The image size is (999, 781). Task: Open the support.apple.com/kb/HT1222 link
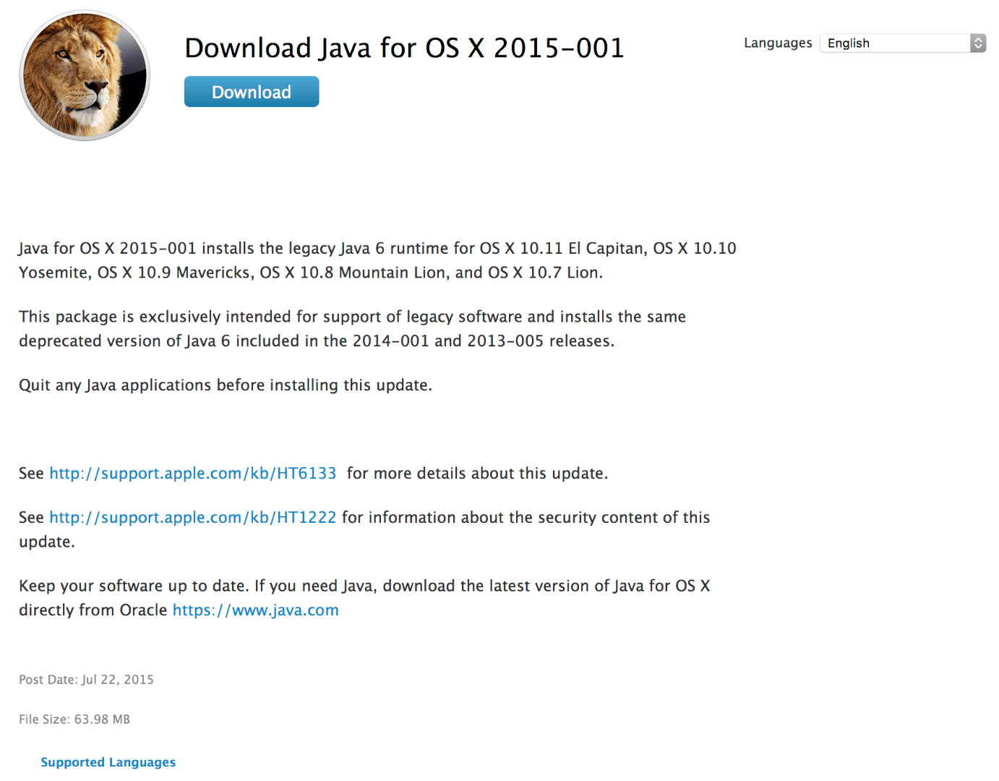pyautogui.click(x=193, y=517)
